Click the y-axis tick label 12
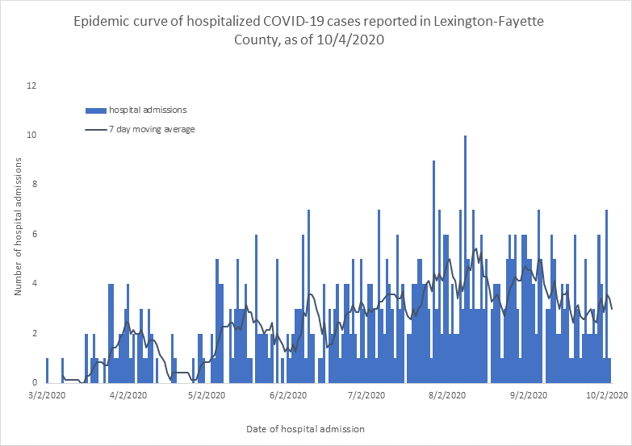Screen dimensions: 632x446 [31, 85]
